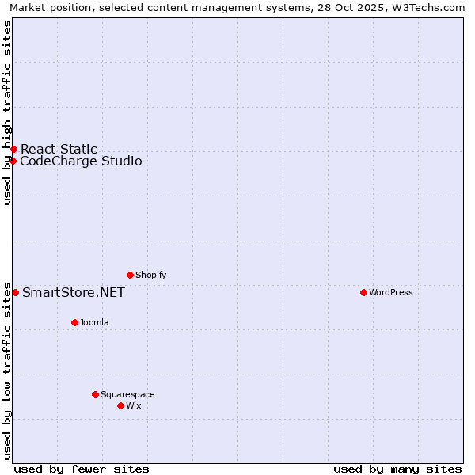475x475 pixels.
Task: Click the 'used by high traffic sites' axis label
Action: (x=7, y=112)
